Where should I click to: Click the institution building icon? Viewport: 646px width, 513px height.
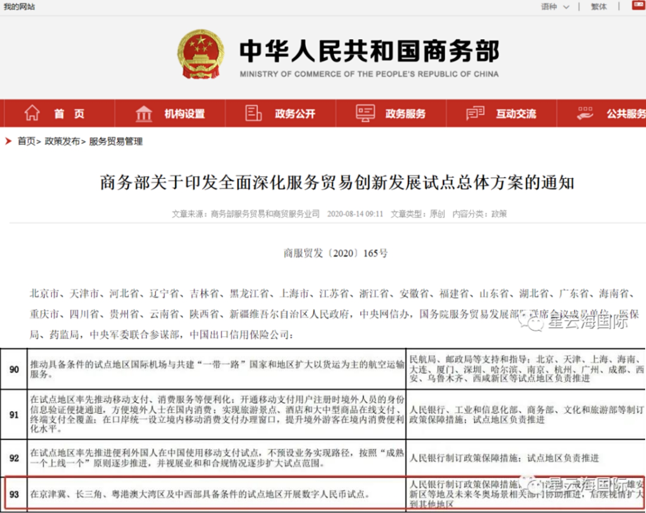pyautogui.click(x=143, y=114)
